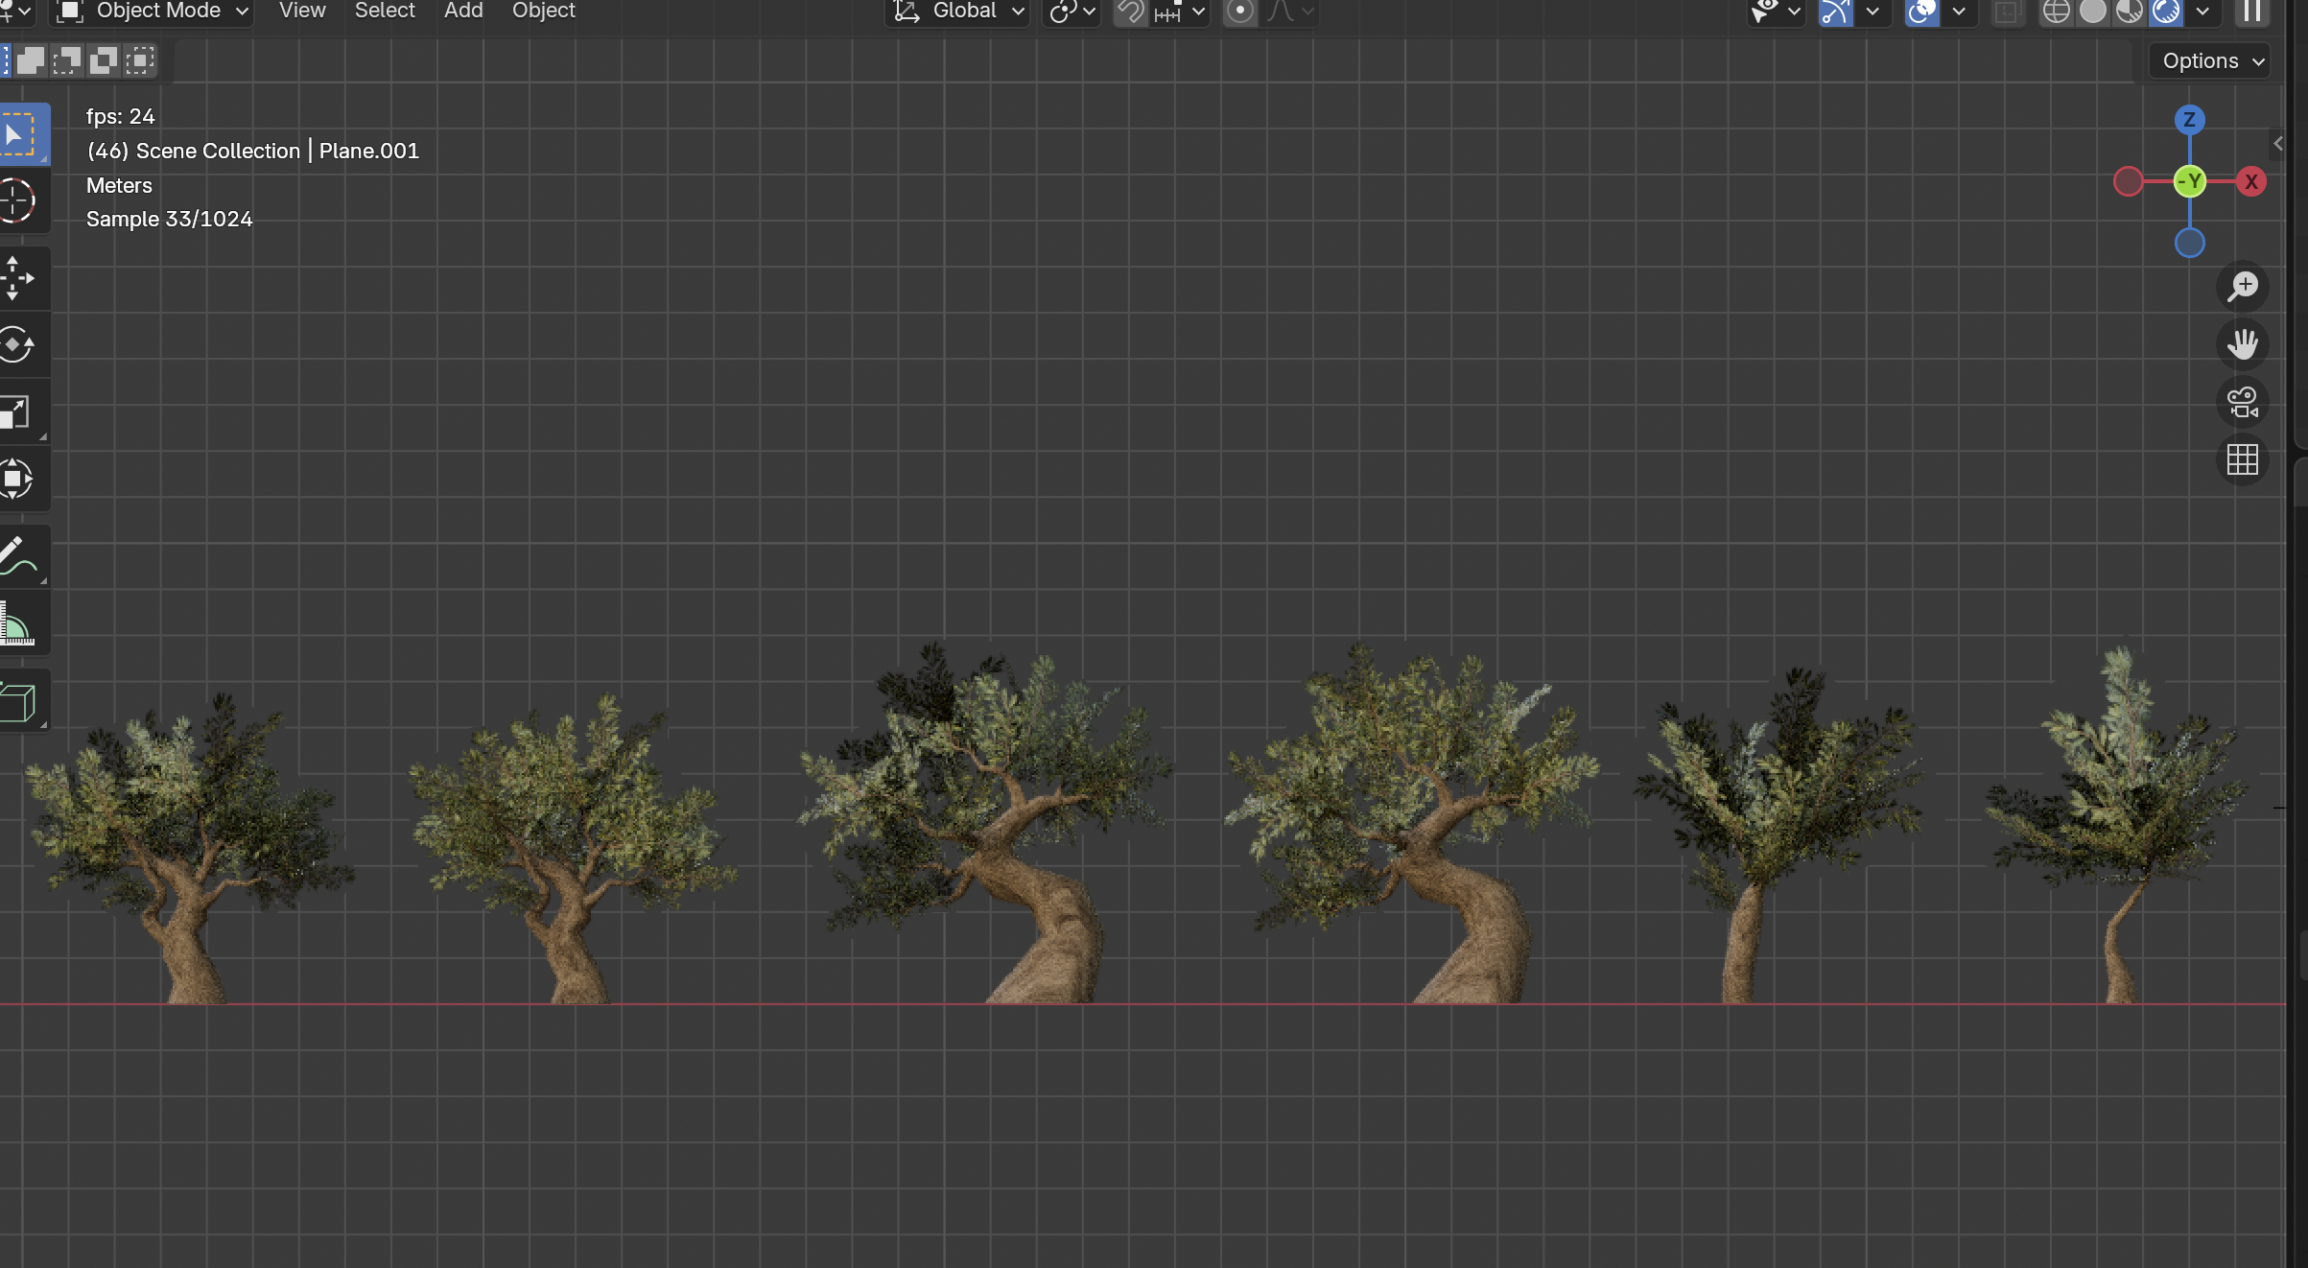Viewport: 2308px width, 1268px height.
Task: Switch to solid viewport shading
Action: [2093, 12]
